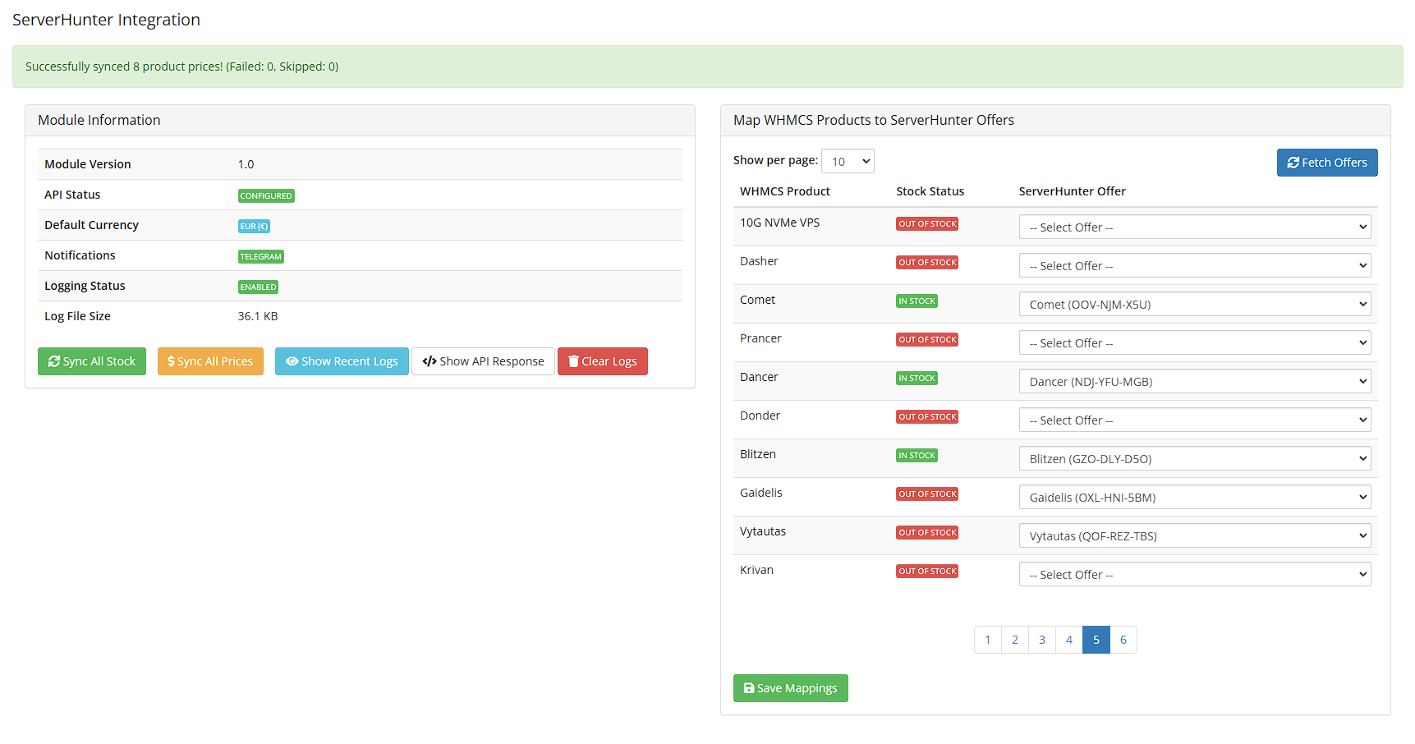This screenshot has width=1415, height=744.
Task: Open the Blitzen (GZO-DLY-D5O) offer dropdown
Action: click(x=1195, y=458)
